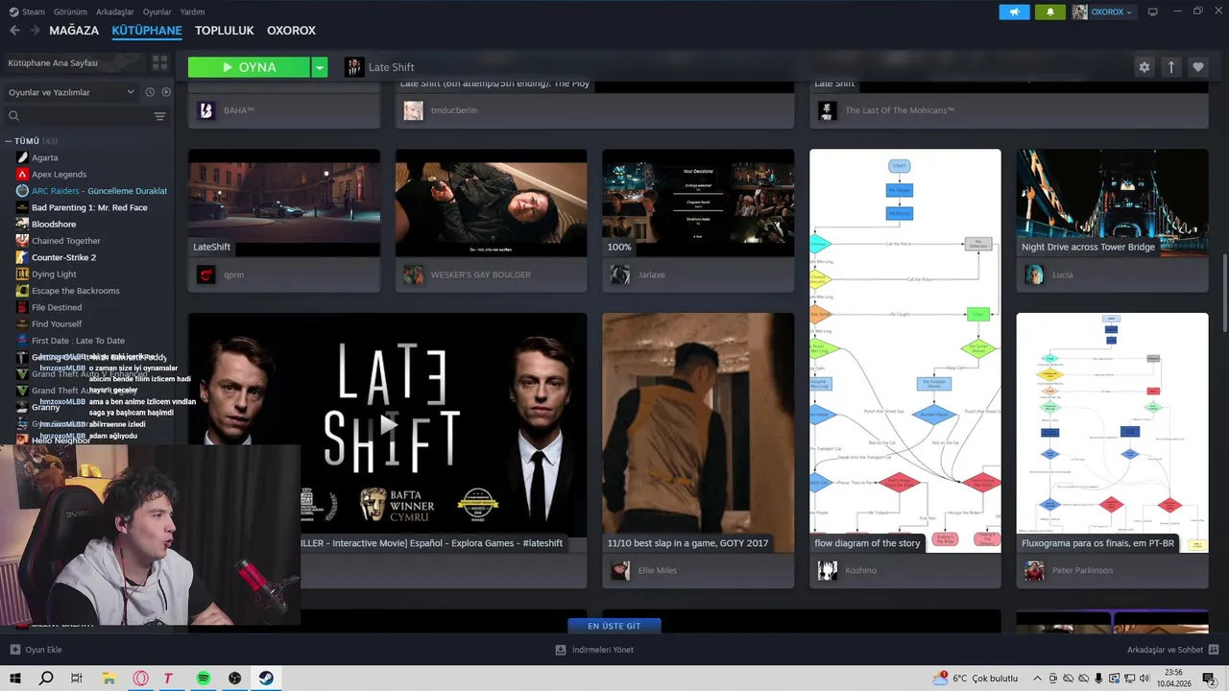Viewport: 1229px width, 691px height.
Task: Switch to Big Picture mode monitor icon
Action: pyautogui.click(x=1153, y=12)
